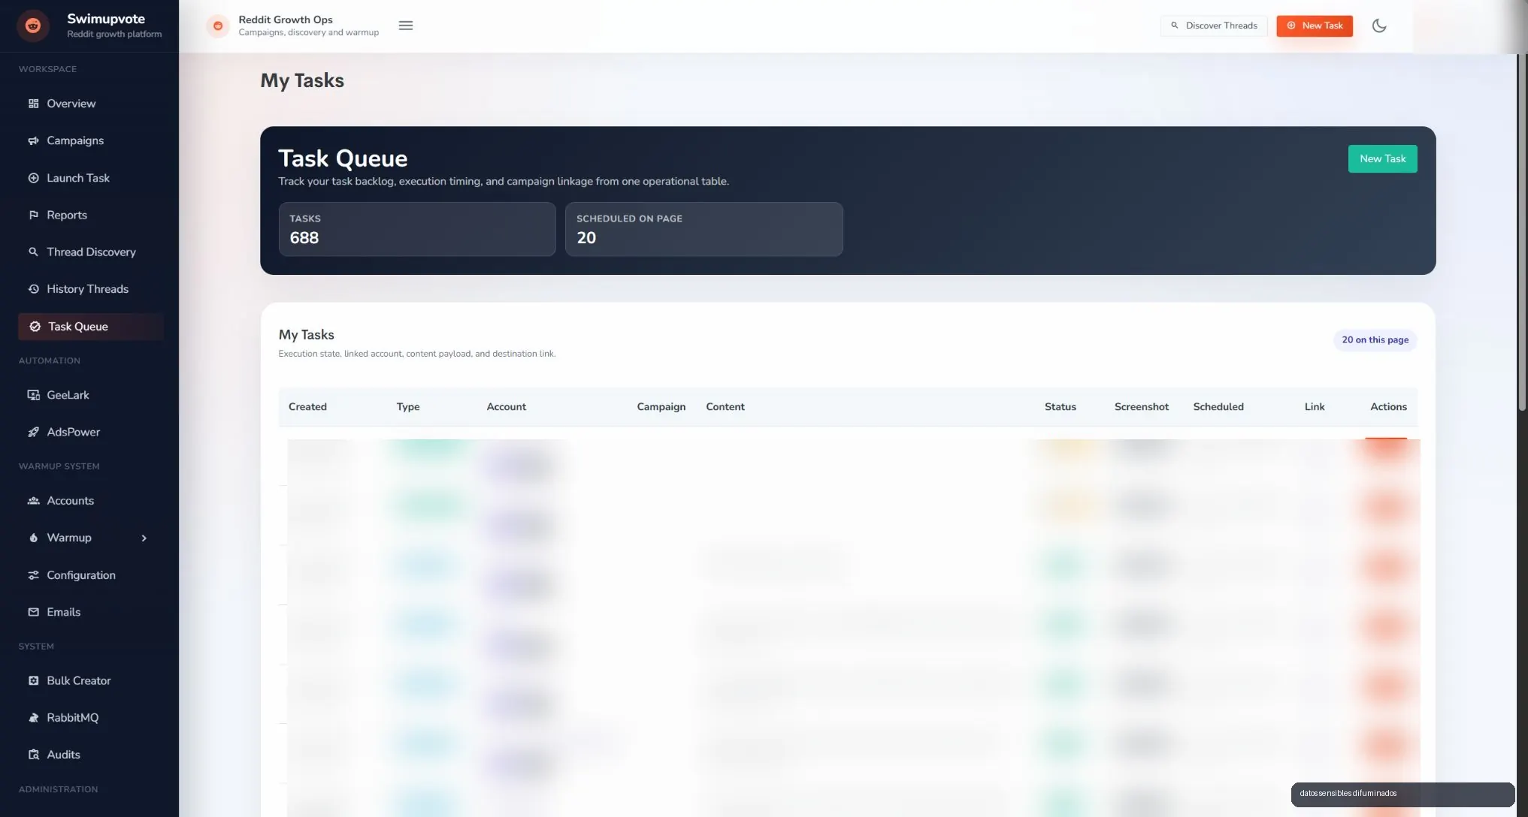Click the green New Task button

[1382, 158]
